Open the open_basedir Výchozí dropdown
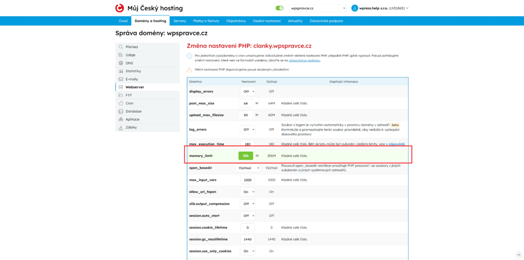Image resolution: width=524 pixels, height=260 pixels. click(x=248, y=168)
